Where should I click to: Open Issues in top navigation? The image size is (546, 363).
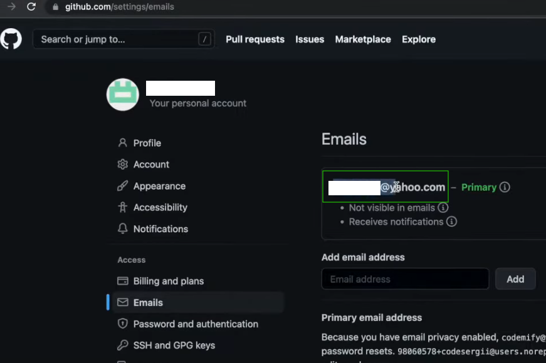click(x=310, y=39)
